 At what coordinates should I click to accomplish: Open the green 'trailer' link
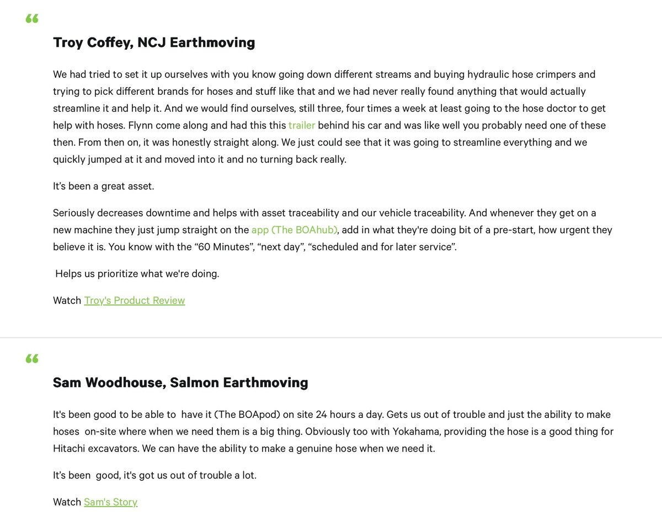pyautogui.click(x=302, y=125)
